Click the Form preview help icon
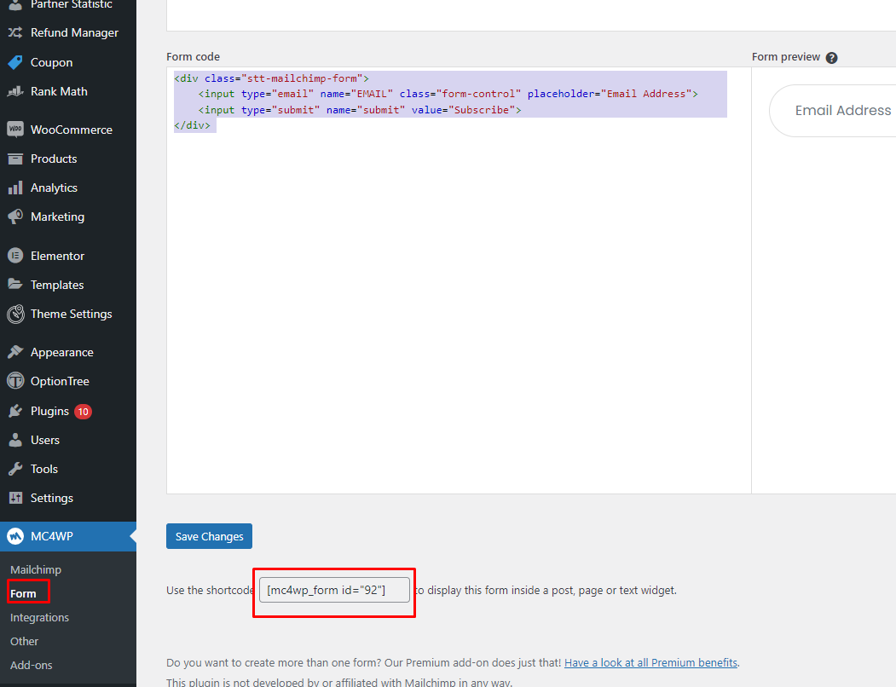896x687 pixels. tap(832, 58)
